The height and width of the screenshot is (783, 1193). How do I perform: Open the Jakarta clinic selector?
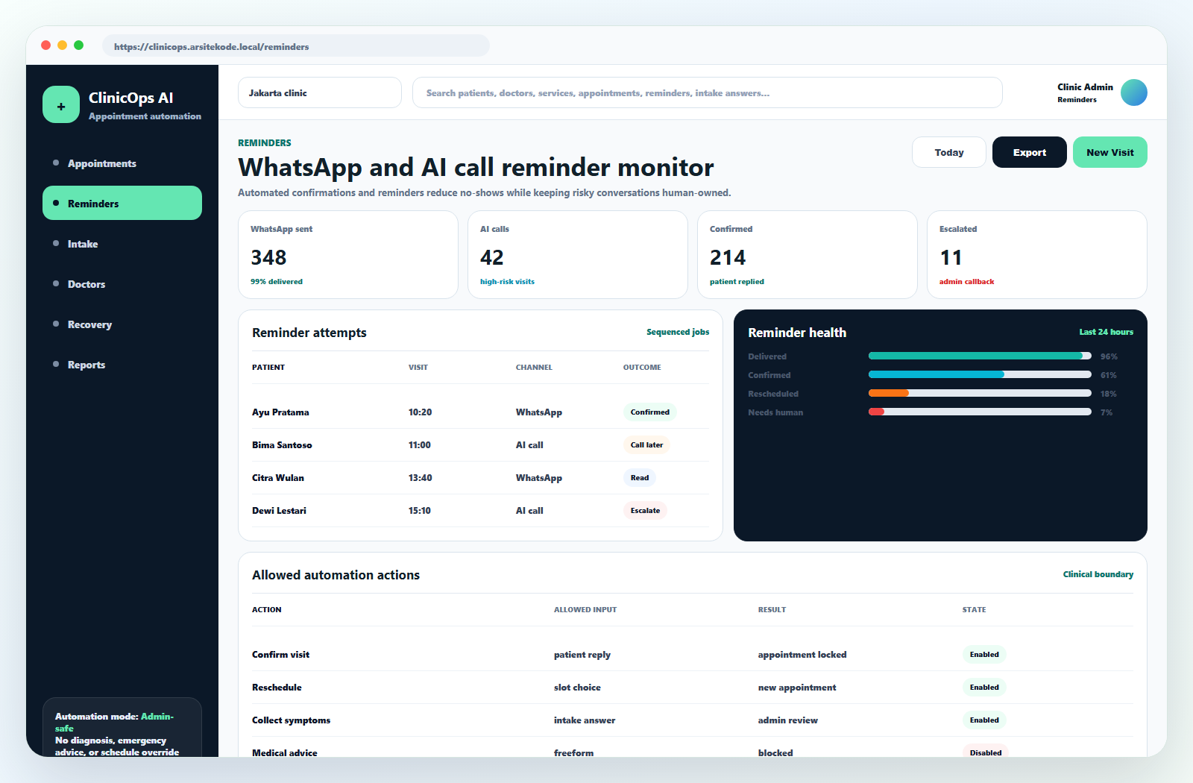point(320,92)
